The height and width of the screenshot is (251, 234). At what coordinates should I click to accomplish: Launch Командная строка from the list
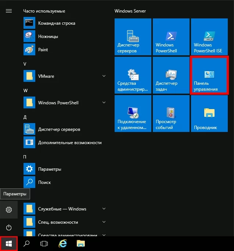tap(57, 23)
